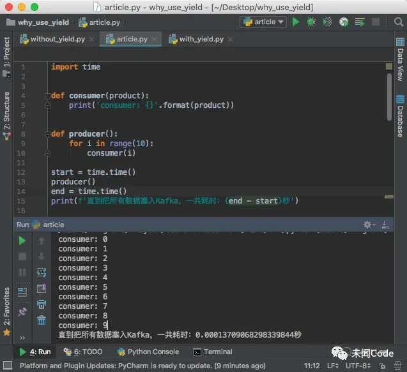
Task: Toggle the Project tool window
Action: point(6,56)
